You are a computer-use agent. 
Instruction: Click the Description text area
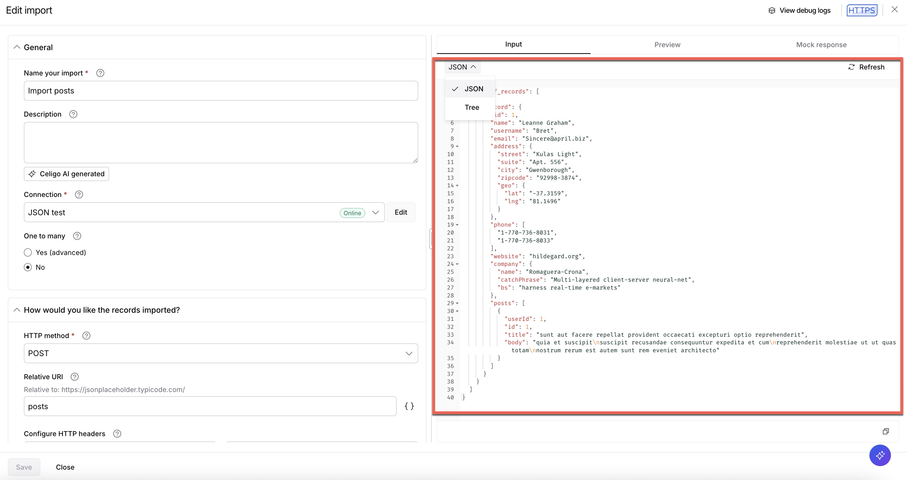221,142
